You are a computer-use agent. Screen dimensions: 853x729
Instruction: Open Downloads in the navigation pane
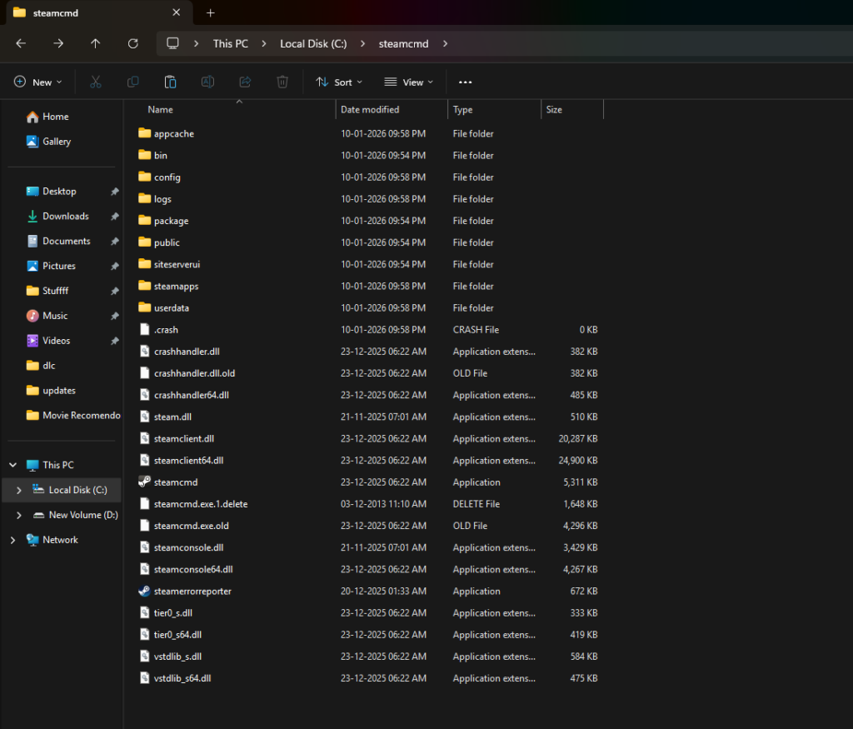click(65, 216)
